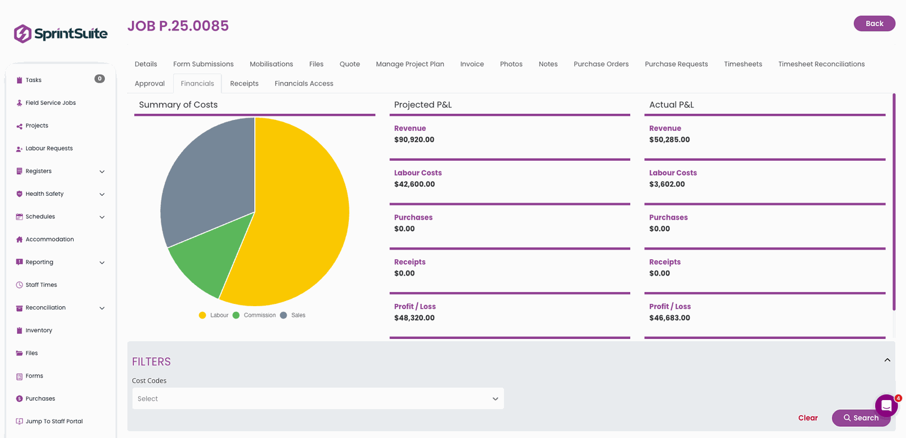
Task: Open Jump To Staff Portal link
Action: click(54, 422)
